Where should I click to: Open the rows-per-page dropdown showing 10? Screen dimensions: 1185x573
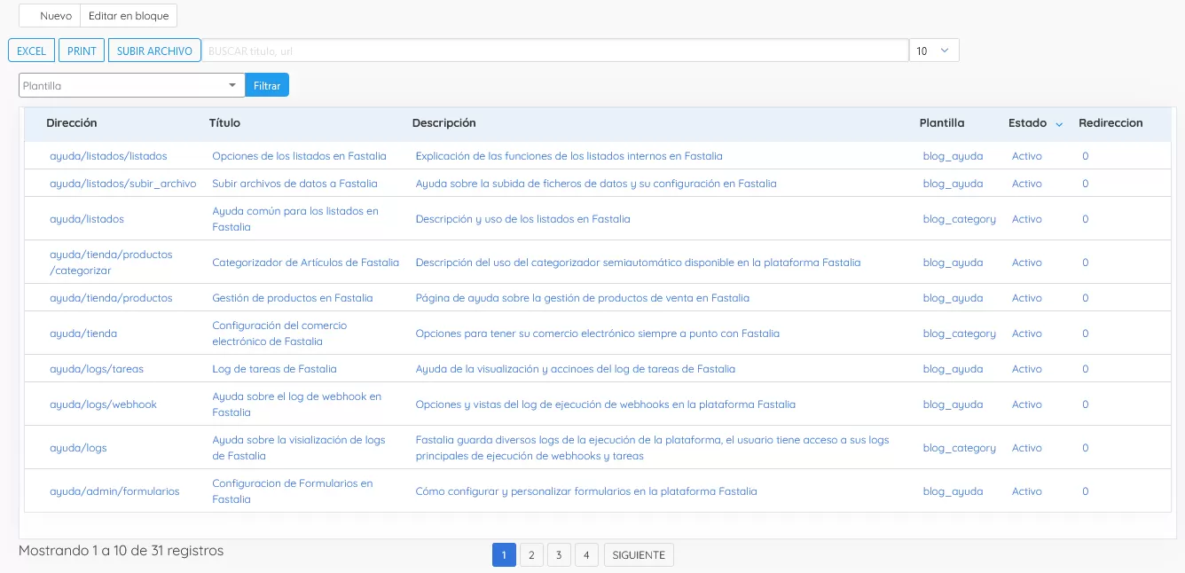tap(934, 51)
